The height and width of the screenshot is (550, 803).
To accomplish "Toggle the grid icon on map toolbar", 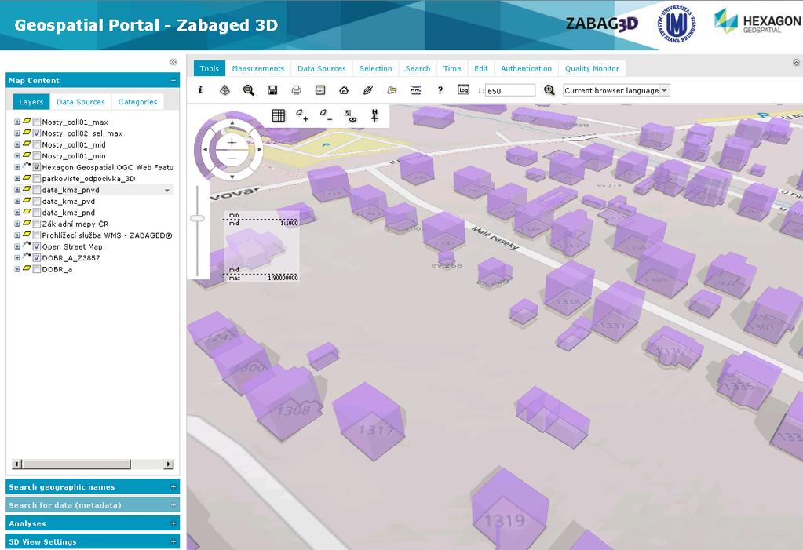I will pos(279,116).
